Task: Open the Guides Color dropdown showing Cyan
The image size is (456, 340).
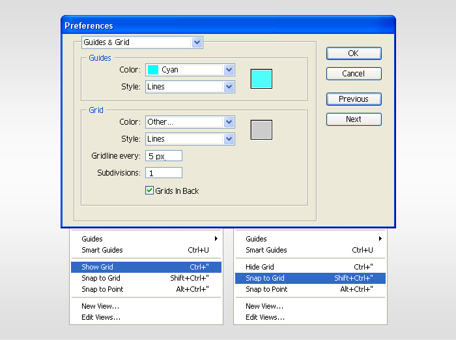Action: point(190,70)
